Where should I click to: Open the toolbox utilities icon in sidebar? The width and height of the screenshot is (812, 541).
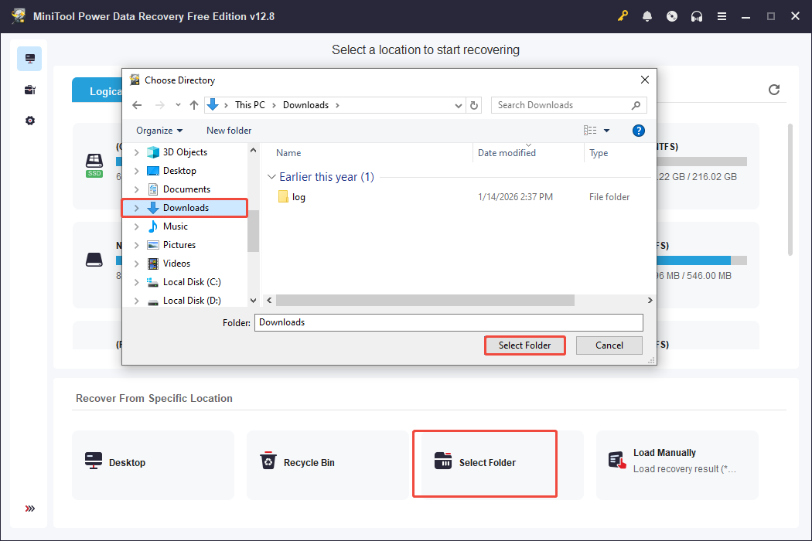pyautogui.click(x=29, y=90)
